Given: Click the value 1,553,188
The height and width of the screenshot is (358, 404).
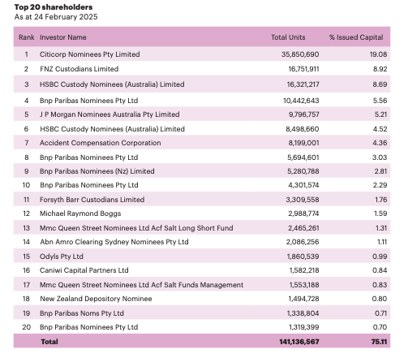Looking at the screenshot, I should (x=304, y=285).
